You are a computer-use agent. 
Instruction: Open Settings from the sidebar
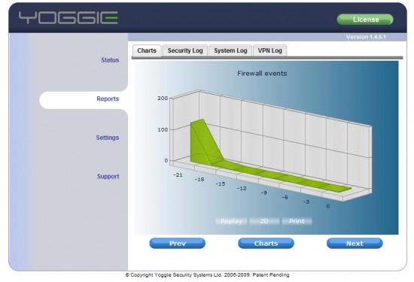click(108, 138)
